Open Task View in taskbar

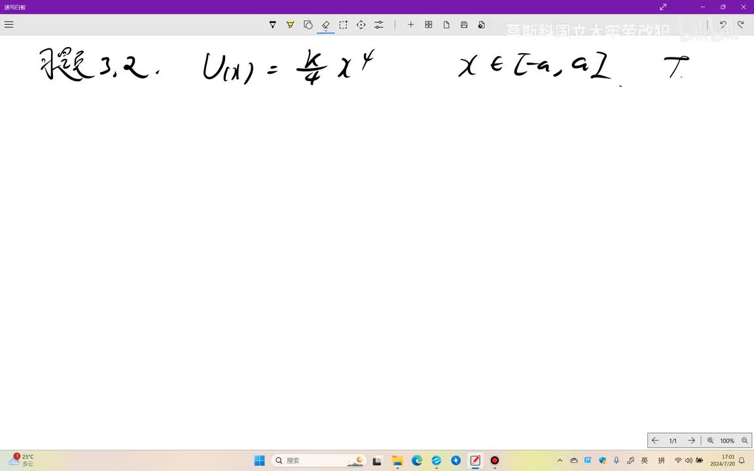(377, 461)
